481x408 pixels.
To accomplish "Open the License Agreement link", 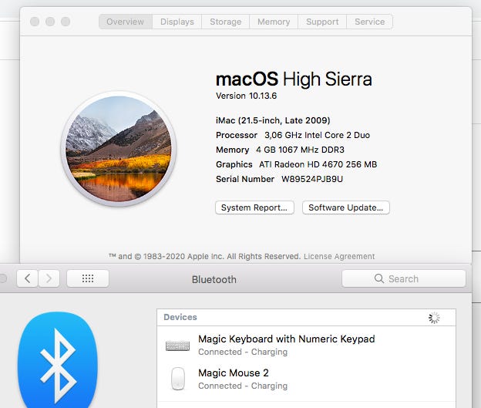I will tap(339, 256).
